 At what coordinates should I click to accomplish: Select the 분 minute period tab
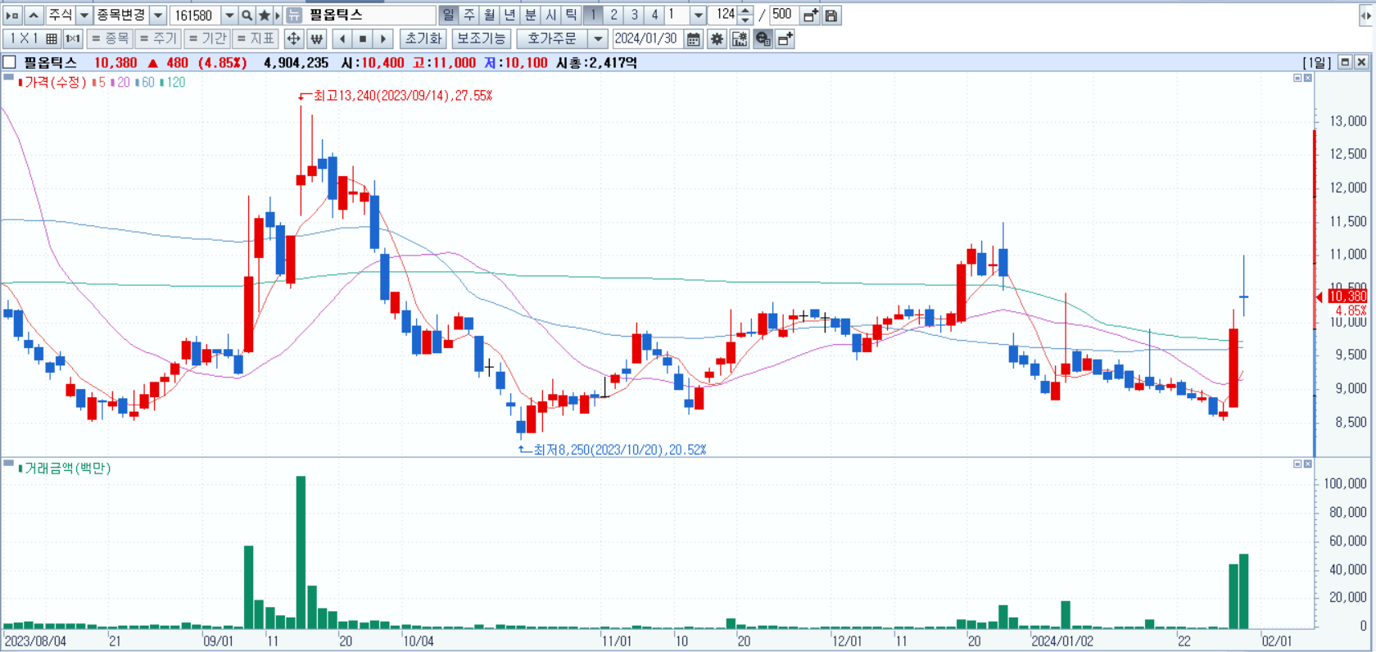(x=531, y=15)
